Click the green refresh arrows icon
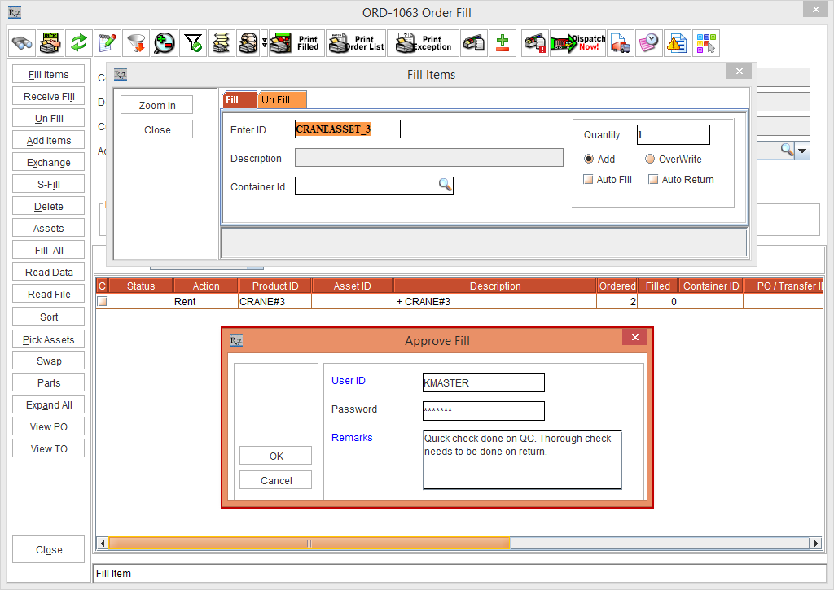Image resolution: width=834 pixels, height=590 pixels. coord(78,43)
